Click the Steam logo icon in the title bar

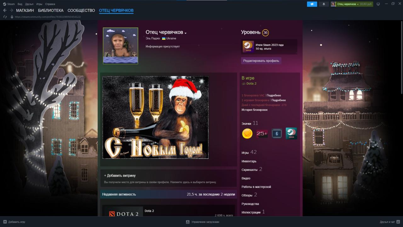pyautogui.click(x=4, y=4)
